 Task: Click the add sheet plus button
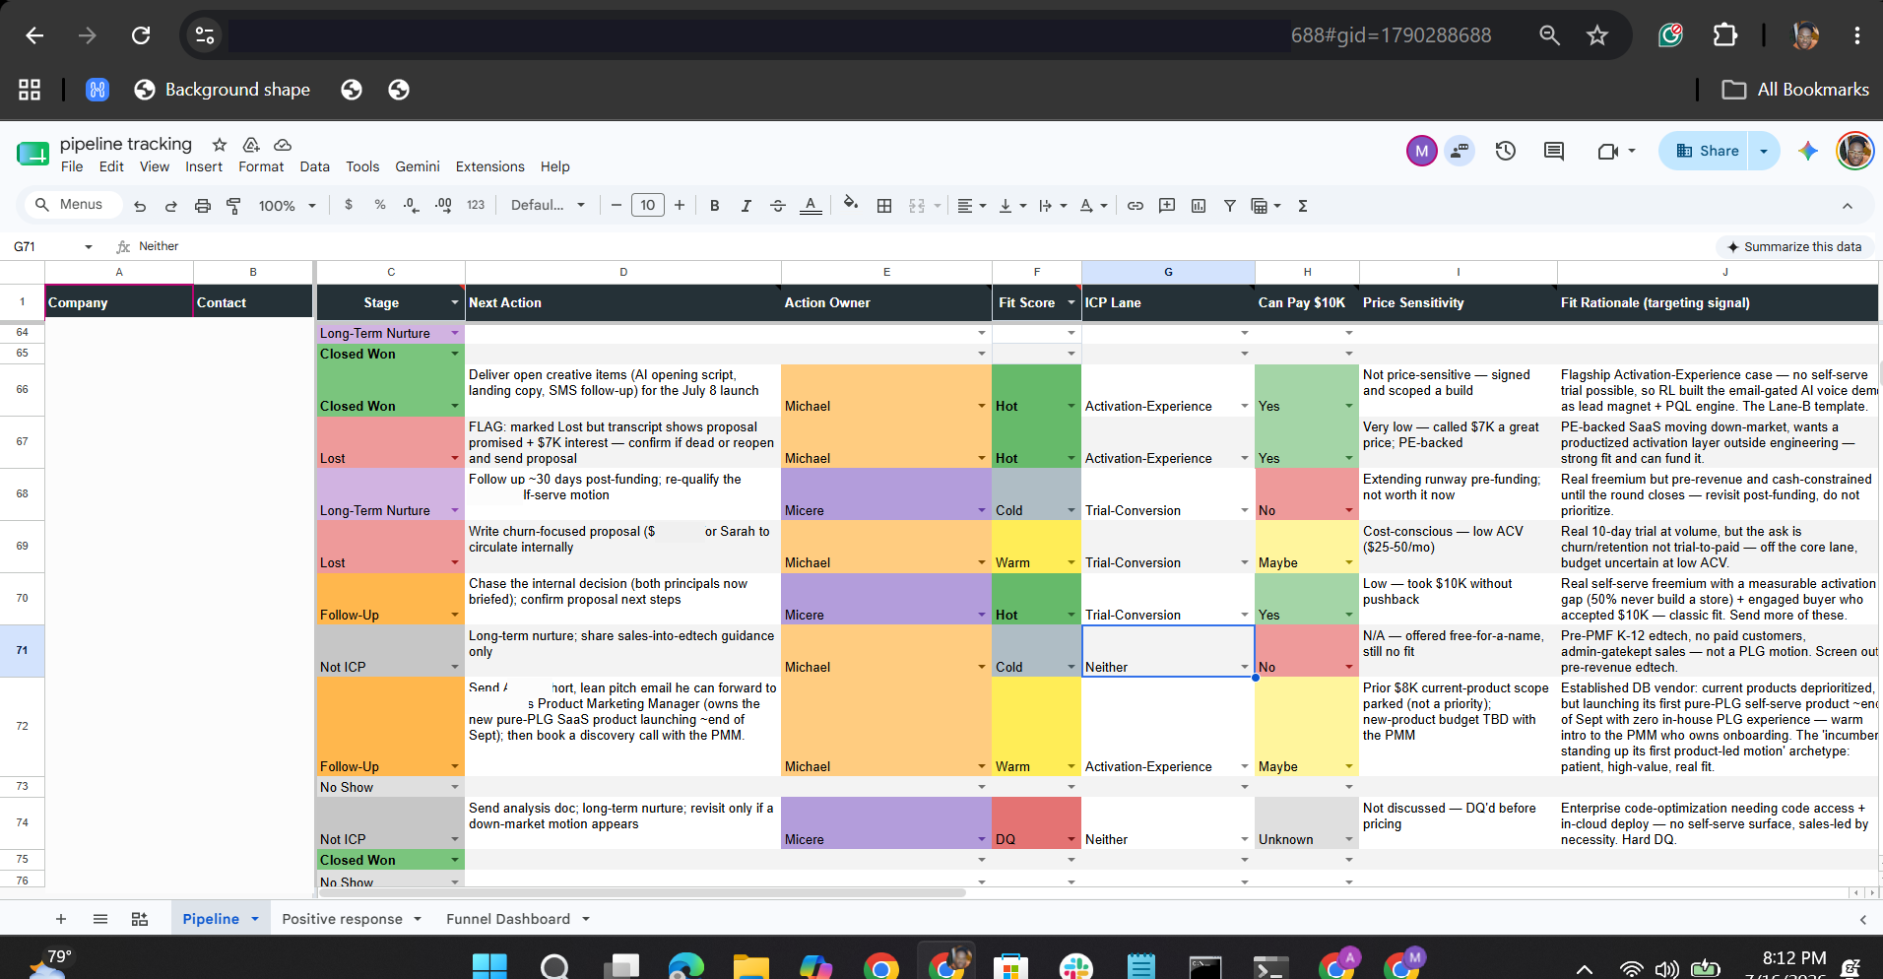click(x=61, y=919)
